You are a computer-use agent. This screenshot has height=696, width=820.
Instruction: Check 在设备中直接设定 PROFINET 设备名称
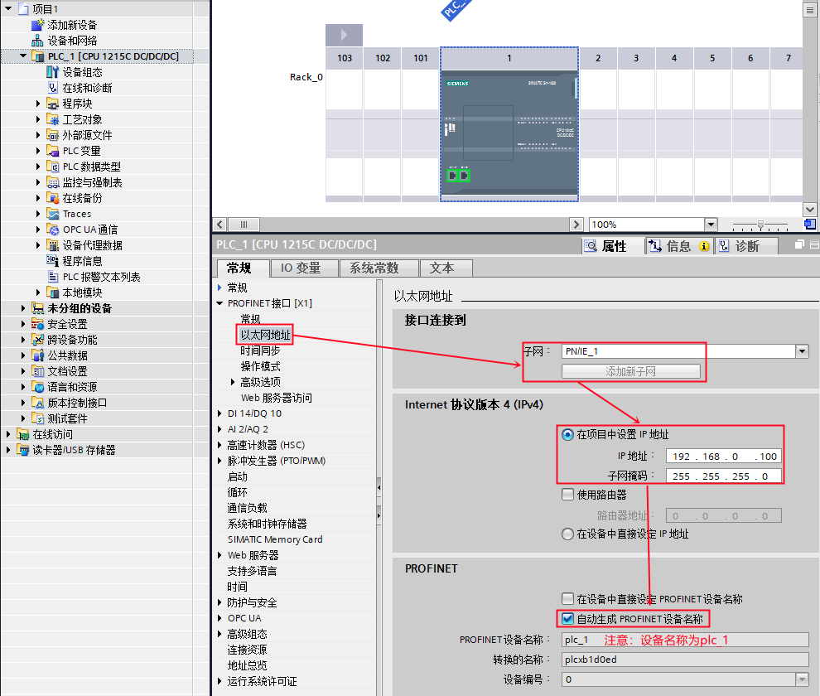coord(567,599)
